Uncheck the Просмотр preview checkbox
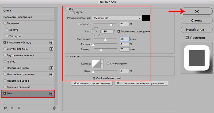Image resolution: width=214 pixels, height=113 pixels. (x=187, y=38)
